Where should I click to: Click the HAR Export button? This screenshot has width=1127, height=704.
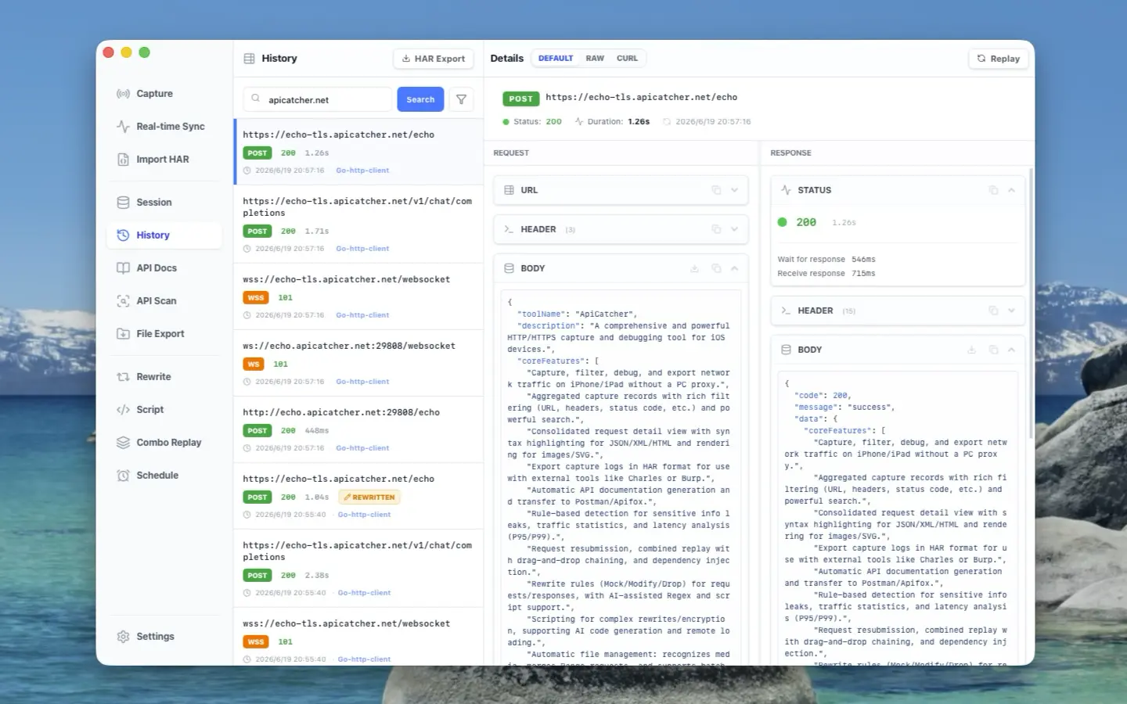(433, 59)
